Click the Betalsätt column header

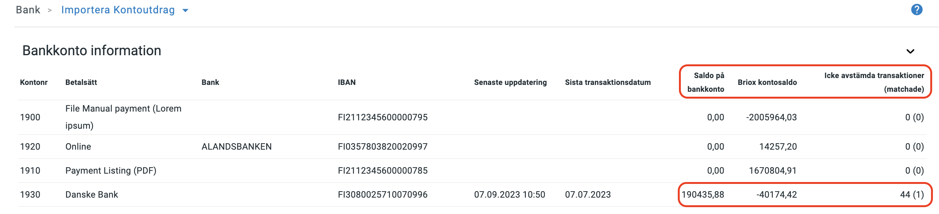(81, 82)
